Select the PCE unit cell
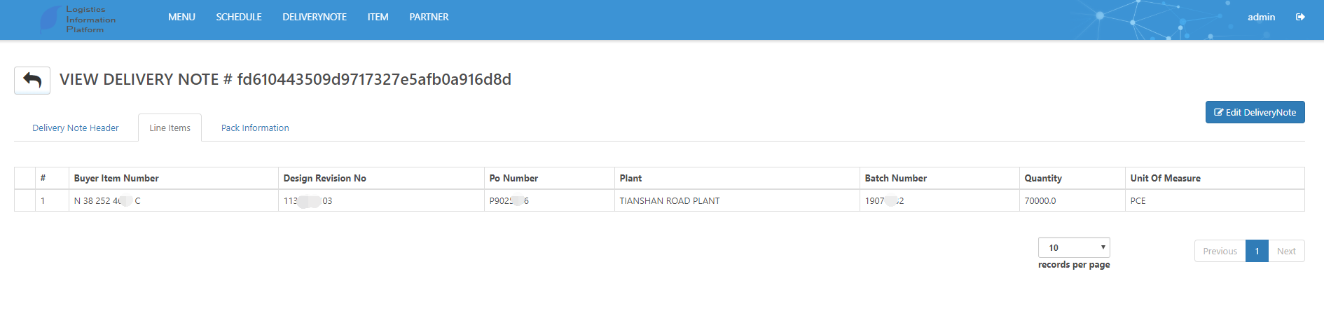 [x=1215, y=200]
